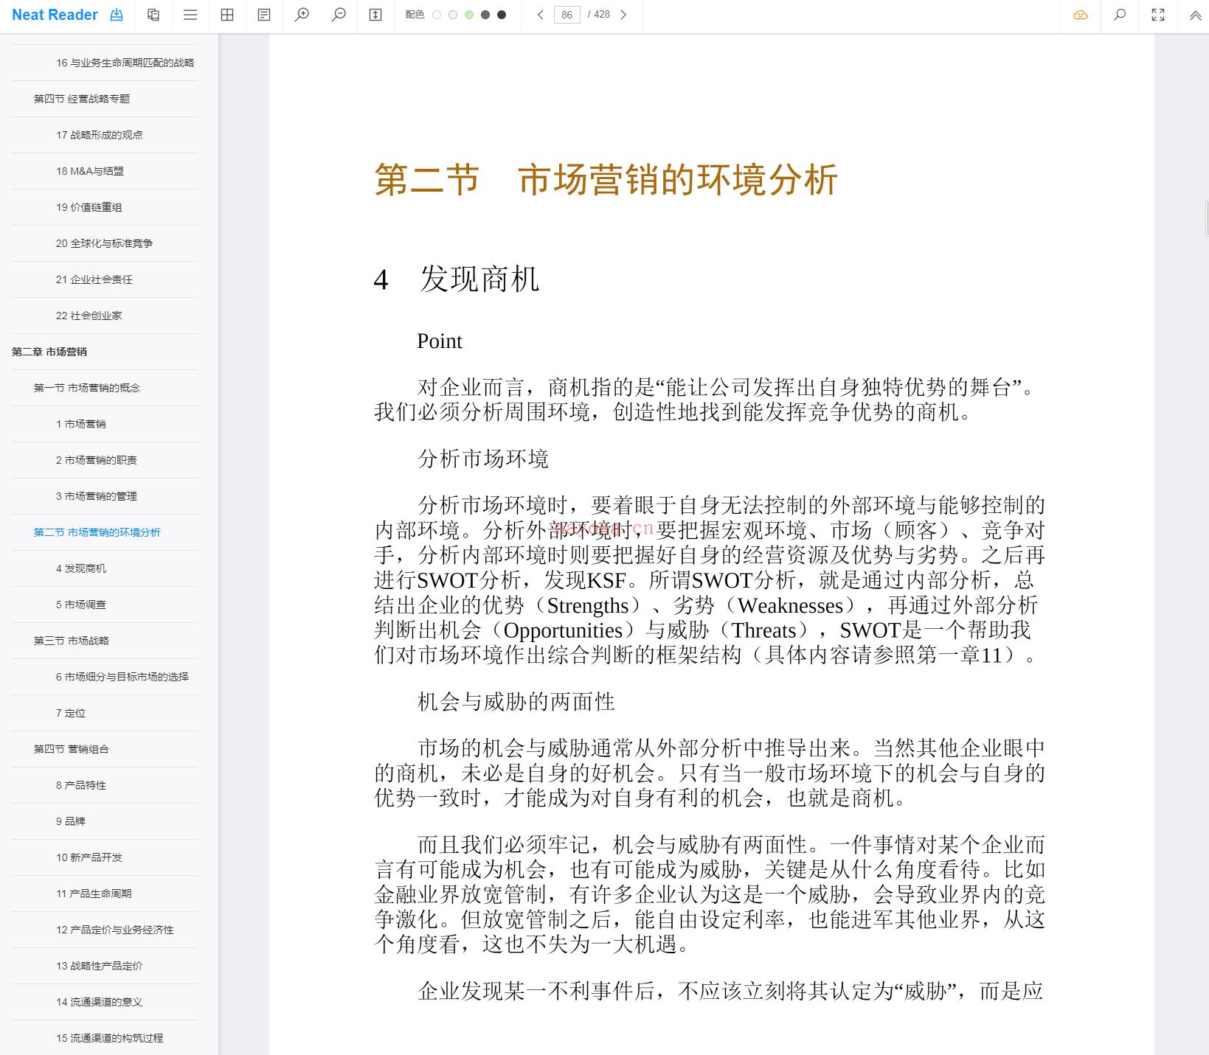This screenshot has height=1055, width=1209.
Task: Toggle the table of contents list icon
Action: tap(190, 15)
